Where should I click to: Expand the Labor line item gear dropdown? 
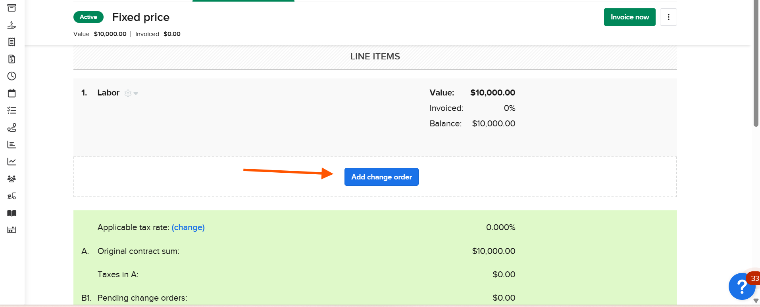tap(131, 93)
